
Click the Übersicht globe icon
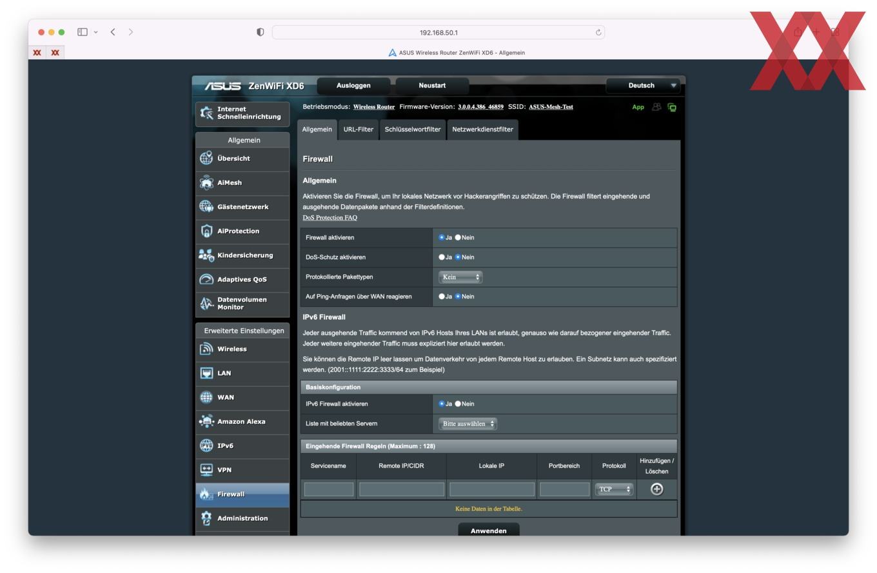coord(206,158)
